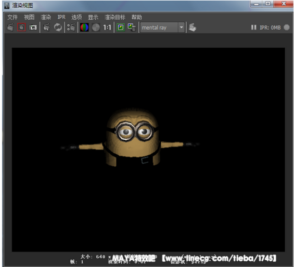Open the Render Settings clapperboard icon

click(71, 28)
